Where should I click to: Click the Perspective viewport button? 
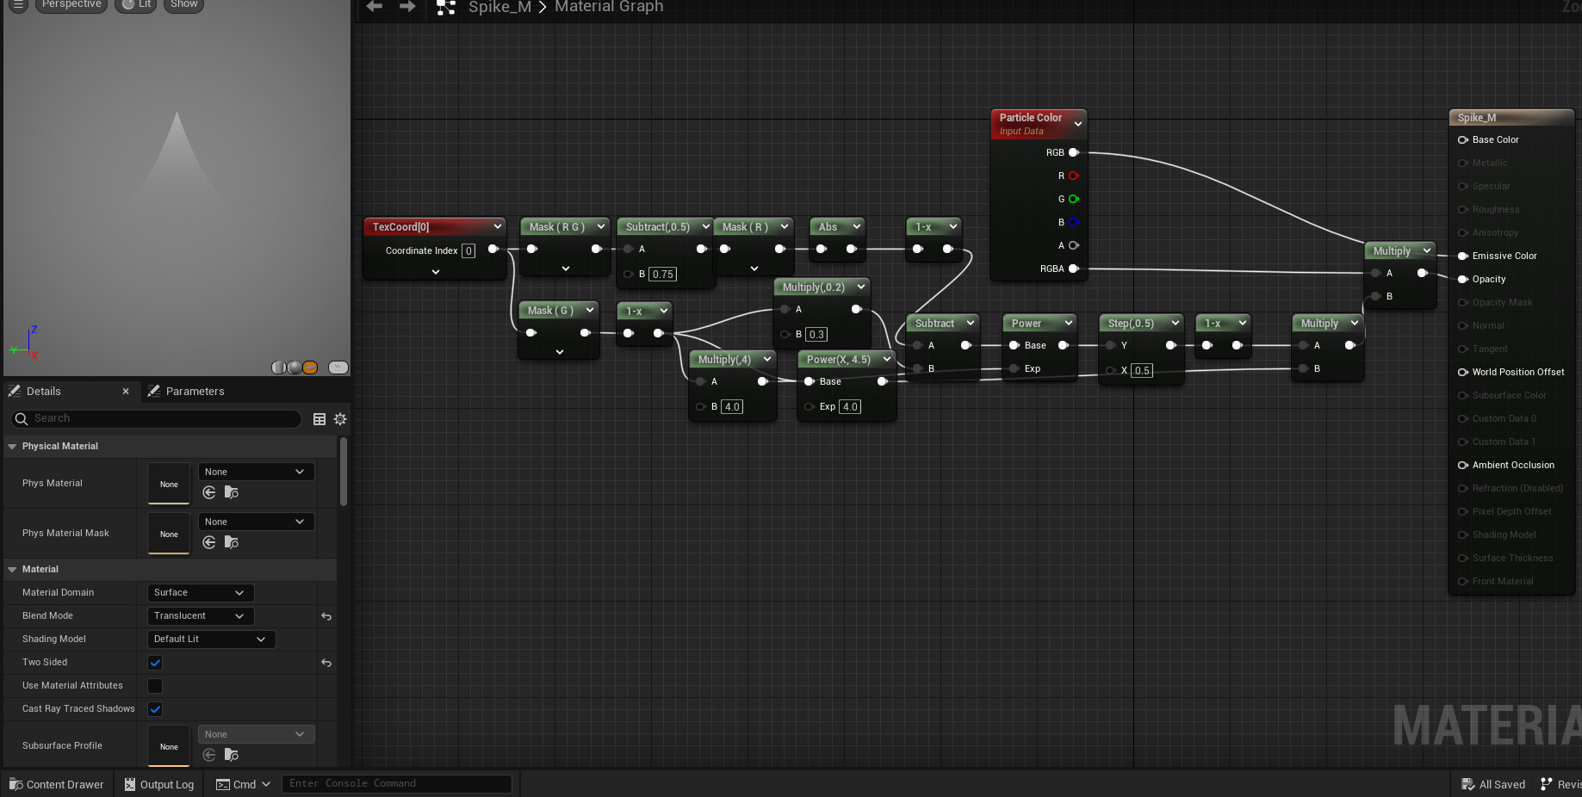click(71, 4)
